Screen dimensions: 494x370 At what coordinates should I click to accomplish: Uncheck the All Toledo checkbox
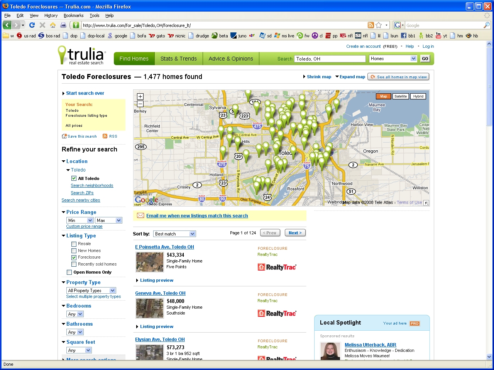click(x=74, y=178)
